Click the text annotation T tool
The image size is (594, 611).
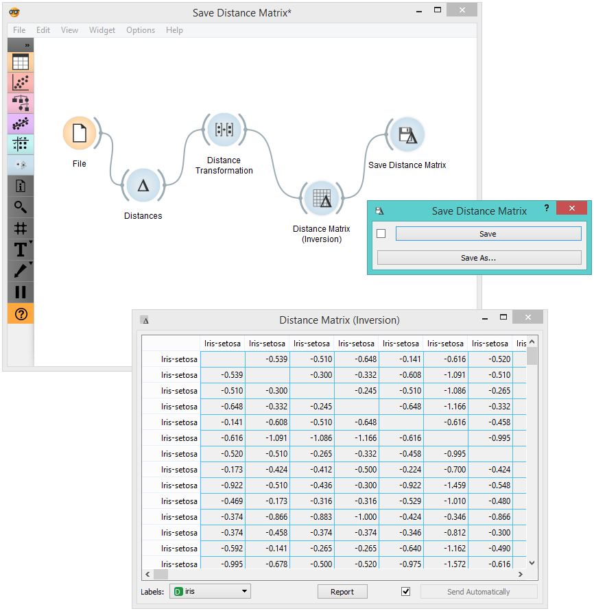pos(21,250)
